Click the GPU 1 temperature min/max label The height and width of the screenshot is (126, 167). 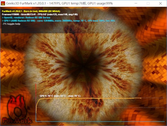(x=60, y=96)
